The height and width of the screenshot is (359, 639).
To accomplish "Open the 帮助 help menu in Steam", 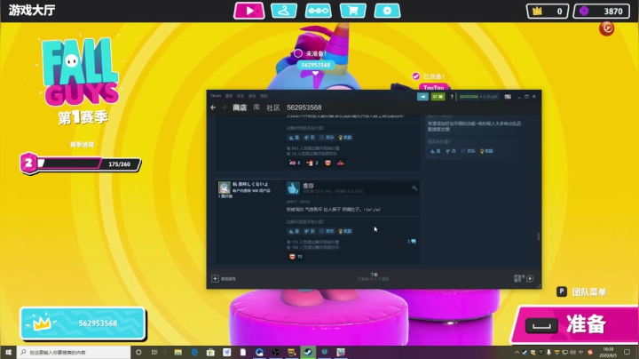I will tap(264, 96).
